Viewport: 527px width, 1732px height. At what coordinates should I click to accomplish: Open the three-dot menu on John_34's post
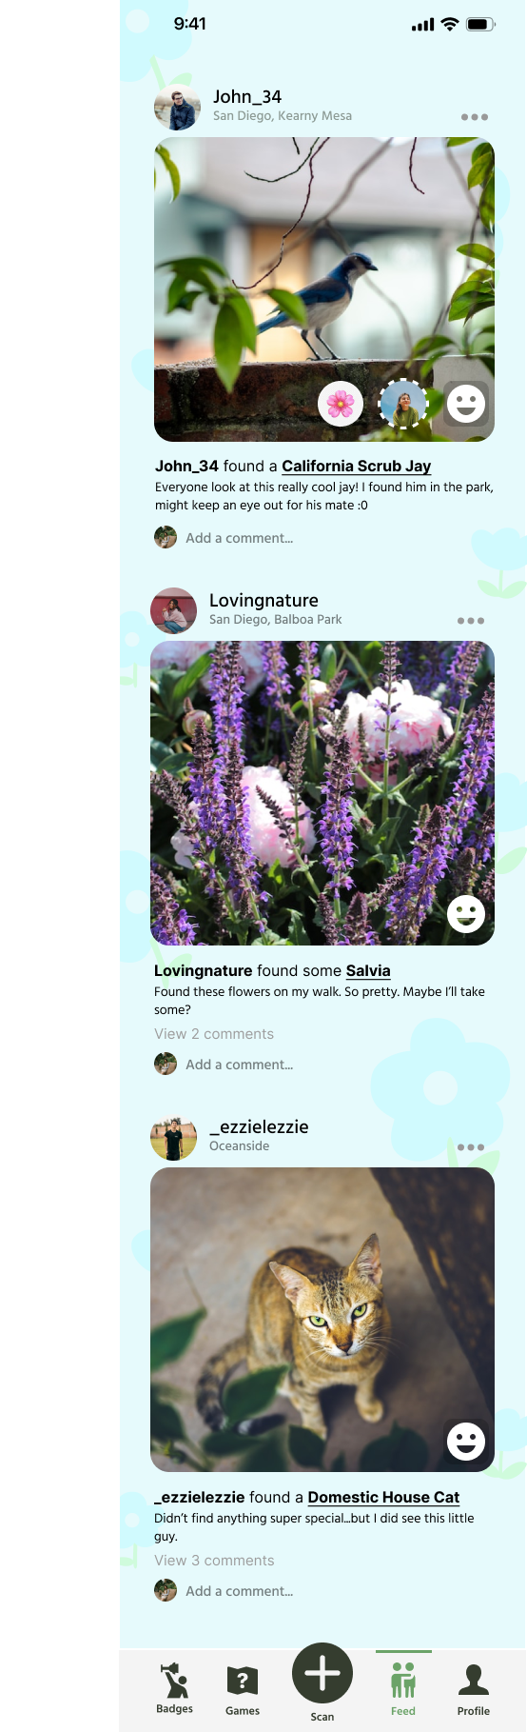point(475,117)
